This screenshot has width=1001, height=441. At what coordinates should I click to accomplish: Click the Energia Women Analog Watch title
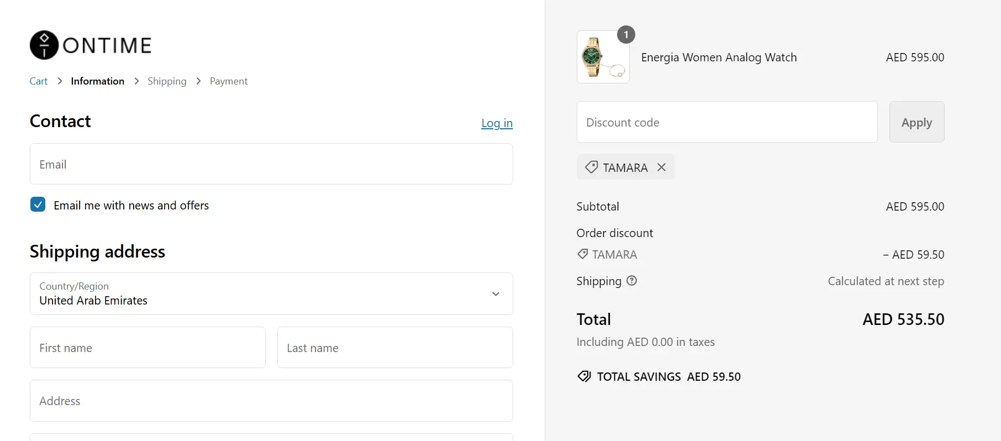(x=719, y=57)
